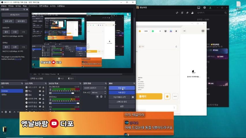Viewport: 246px width, 138px height.
Task: Click the download update icon in Discord
Action: pos(210,7)
